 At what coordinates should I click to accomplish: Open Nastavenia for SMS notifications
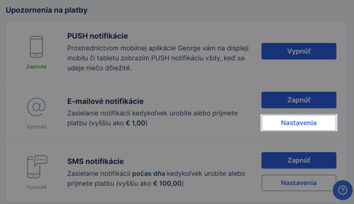tap(299, 183)
